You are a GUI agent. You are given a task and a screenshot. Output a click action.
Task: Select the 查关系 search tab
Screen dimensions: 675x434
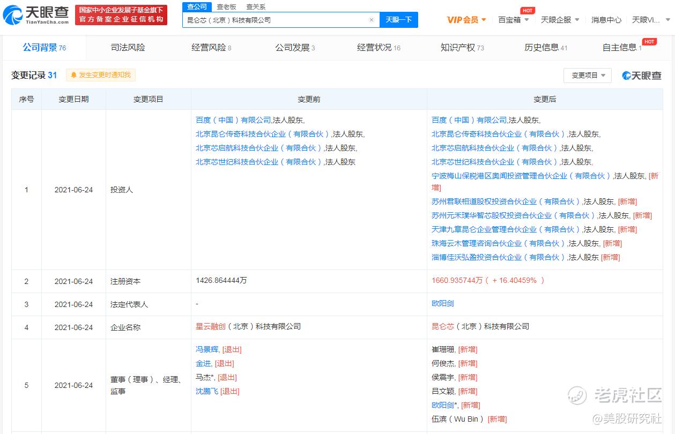coord(256,7)
